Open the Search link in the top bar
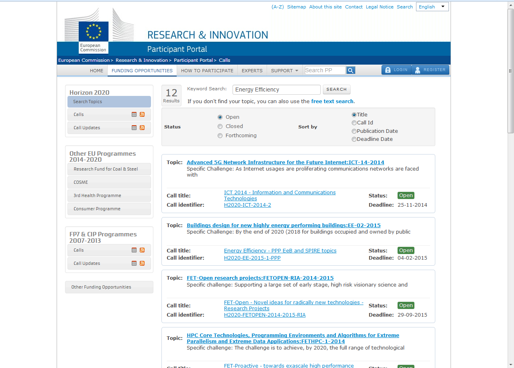The image size is (514, 368). point(405,7)
